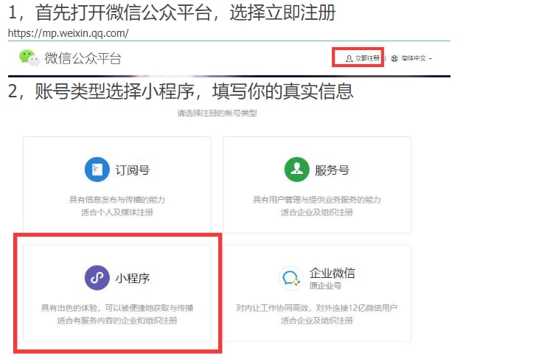The width and height of the screenshot is (539, 356).
Task: Choose the 小程序 account type label
Action: click(x=132, y=278)
